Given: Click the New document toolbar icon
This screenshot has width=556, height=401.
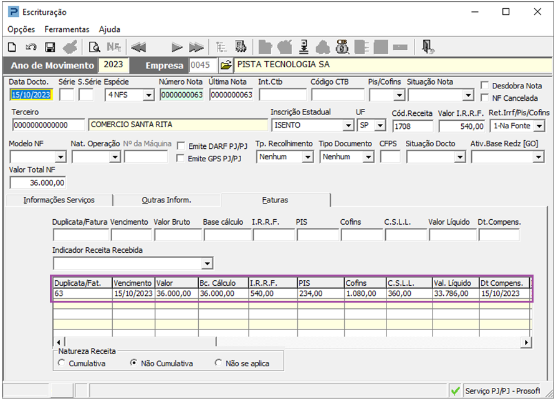Looking at the screenshot, I should (x=12, y=47).
